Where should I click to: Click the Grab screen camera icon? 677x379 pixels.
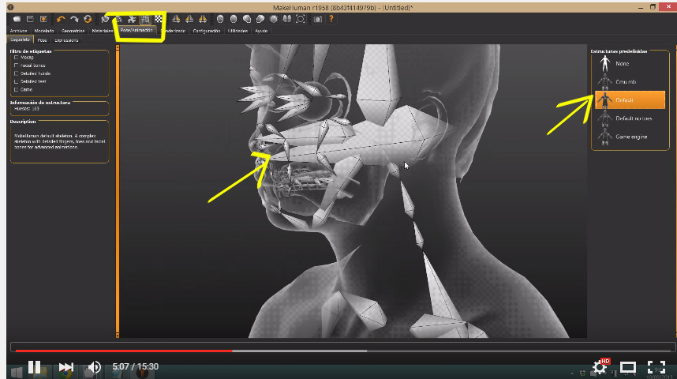[318, 19]
